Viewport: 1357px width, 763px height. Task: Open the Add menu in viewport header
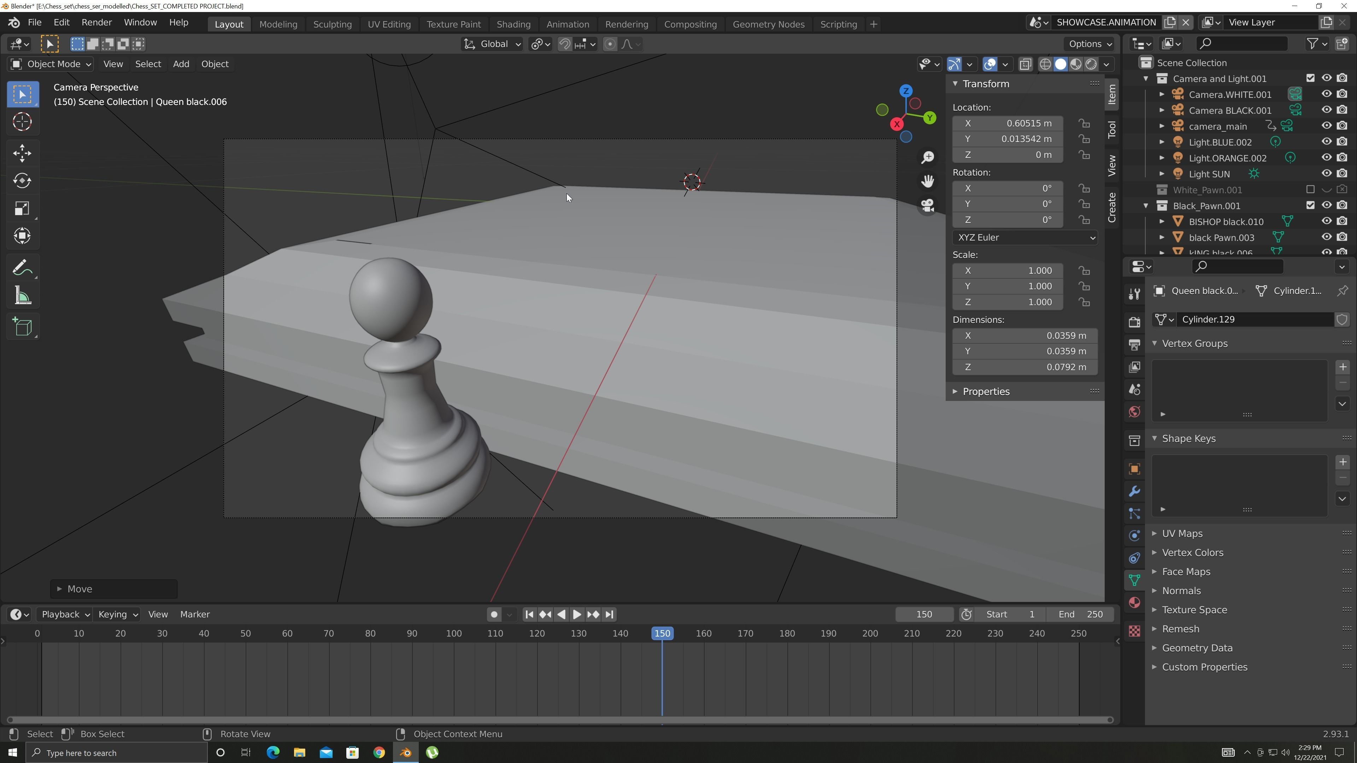coord(181,64)
